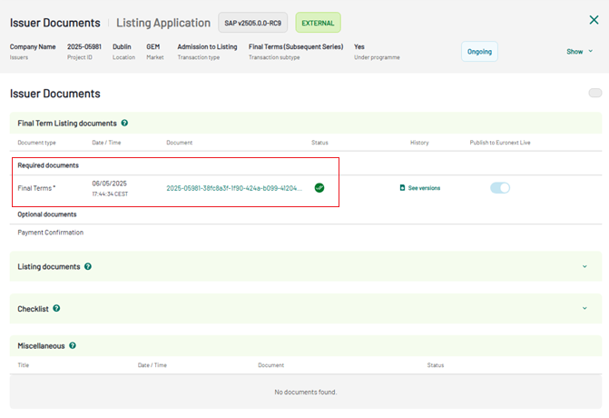Click the document icon beside See versions
Viewport: 609px width, 418px height.
pyautogui.click(x=402, y=188)
